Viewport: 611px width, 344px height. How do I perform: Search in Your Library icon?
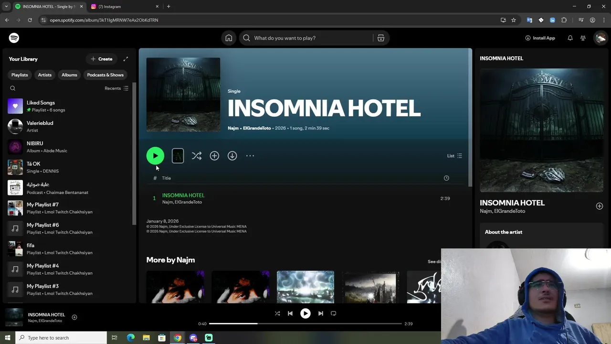[x=13, y=88]
